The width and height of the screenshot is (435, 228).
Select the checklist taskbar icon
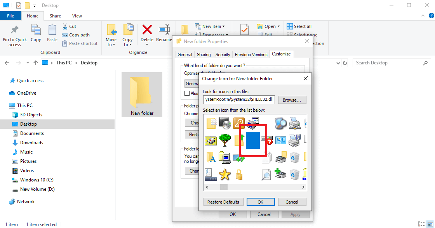point(211,174)
